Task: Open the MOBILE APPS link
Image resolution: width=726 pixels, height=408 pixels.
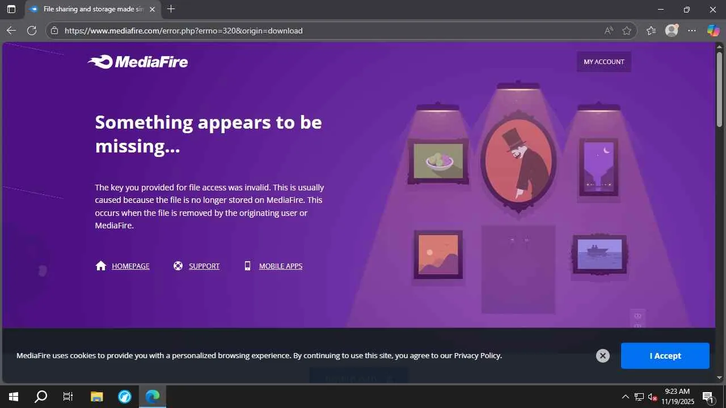Action: coord(281,266)
